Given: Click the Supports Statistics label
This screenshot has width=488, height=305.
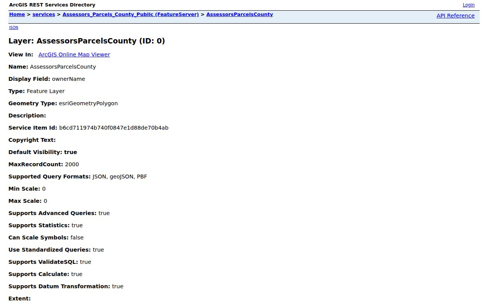Looking at the screenshot, I should tap(39, 225).
